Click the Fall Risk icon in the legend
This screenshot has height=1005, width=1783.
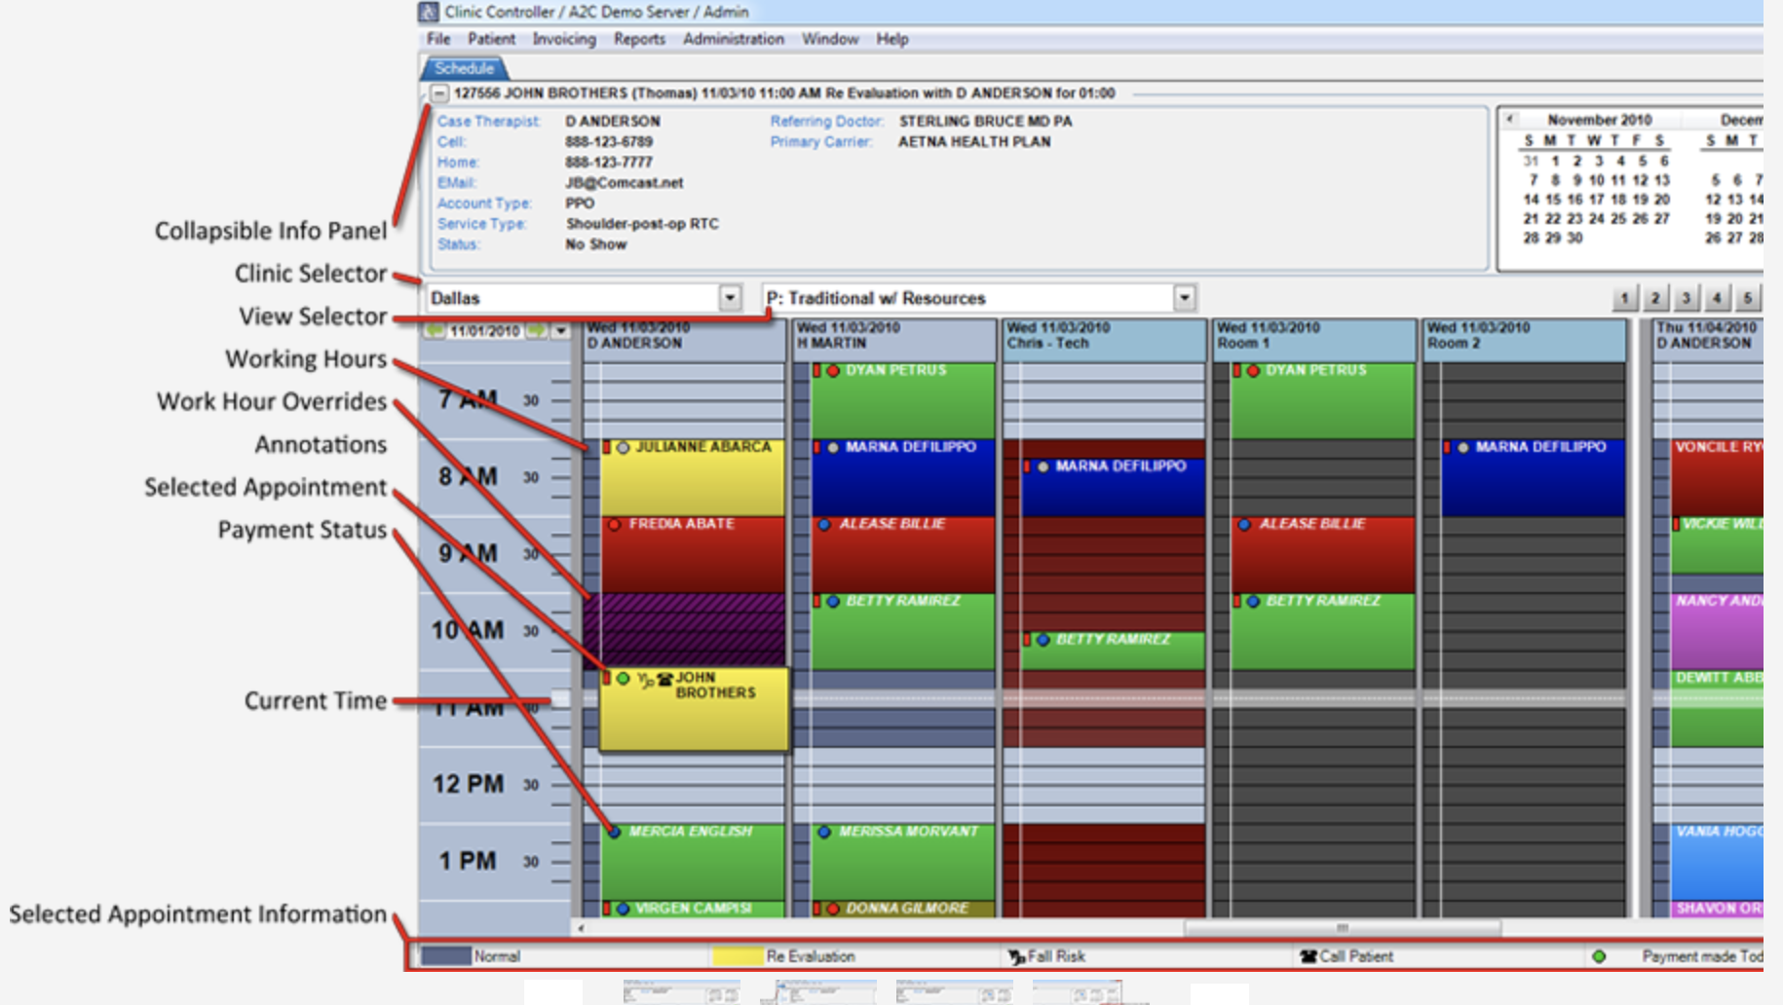1015,957
